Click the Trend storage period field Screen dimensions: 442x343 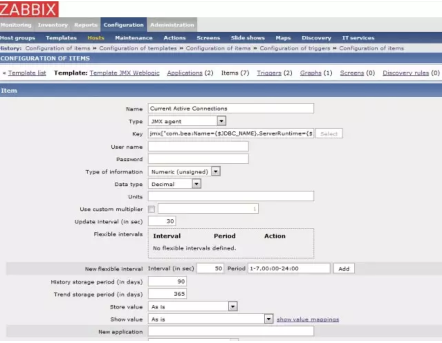[167, 294]
